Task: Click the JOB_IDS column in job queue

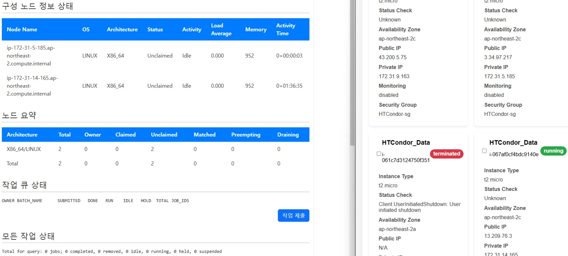Action: (x=180, y=201)
